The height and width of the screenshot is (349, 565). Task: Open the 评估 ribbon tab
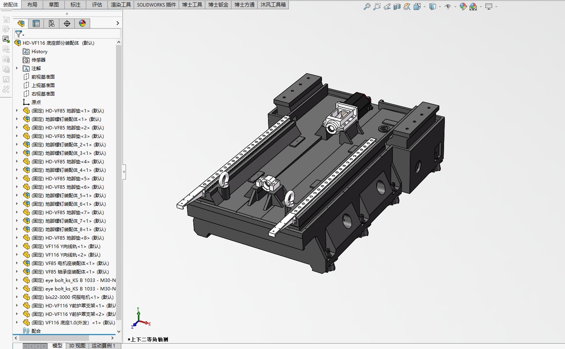(x=97, y=5)
